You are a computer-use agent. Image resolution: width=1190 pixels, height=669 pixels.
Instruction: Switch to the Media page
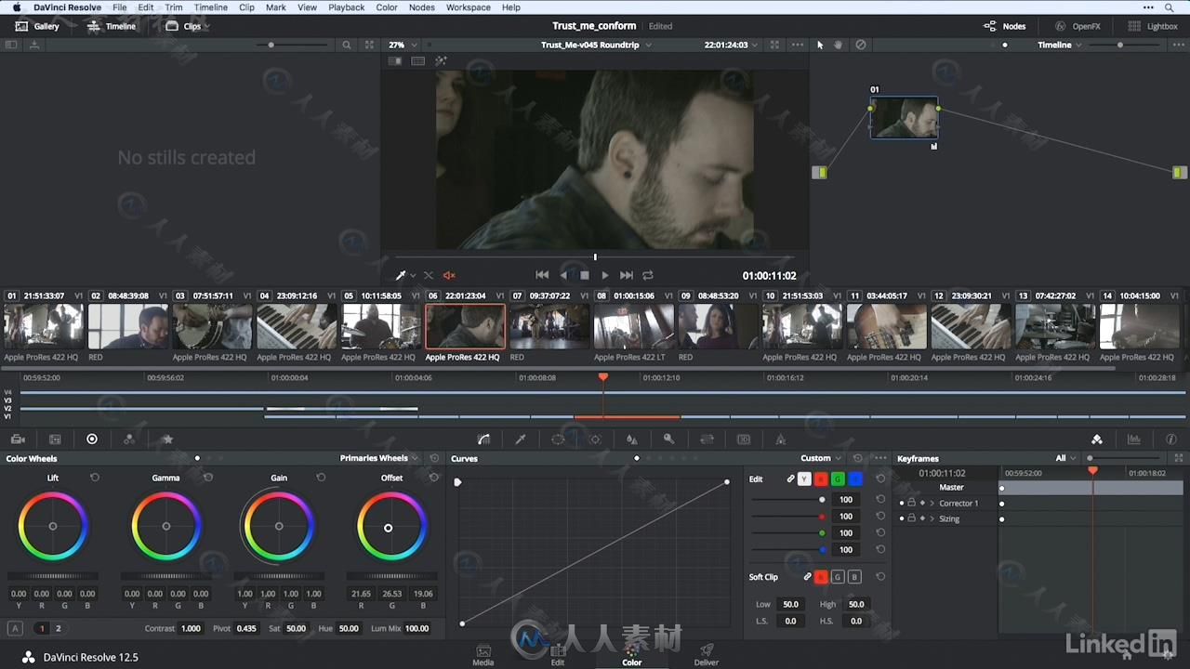(x=483, y=655)
